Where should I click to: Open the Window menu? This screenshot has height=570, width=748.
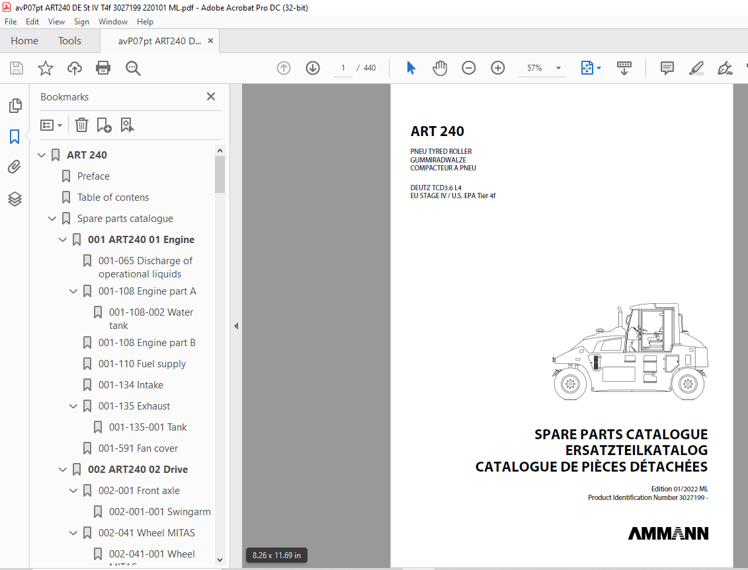pyautogui.click(x=113, y=21)
